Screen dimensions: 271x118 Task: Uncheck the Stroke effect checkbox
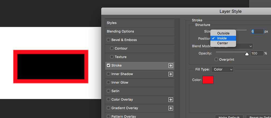coord(108,65)
